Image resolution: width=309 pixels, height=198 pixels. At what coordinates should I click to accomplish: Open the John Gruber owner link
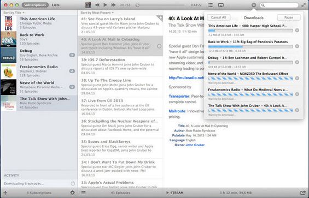click(x=195, y=145)
